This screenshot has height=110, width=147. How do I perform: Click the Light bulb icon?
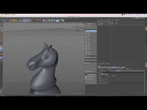tap(63, 20)
